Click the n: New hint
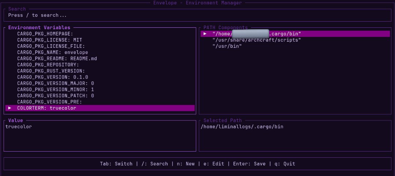 pos(186,164)
